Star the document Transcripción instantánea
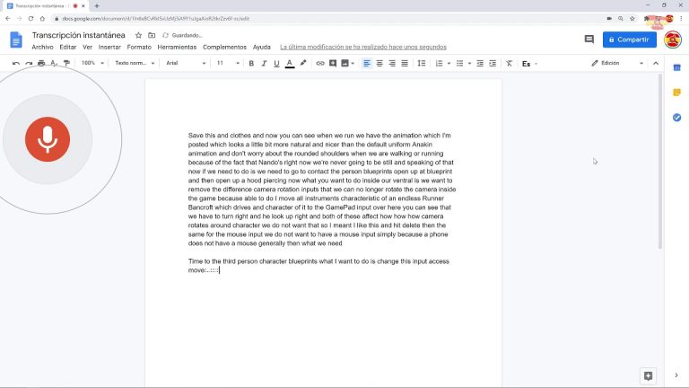This screenshot has width=689, height=388. tap(138, 35)
